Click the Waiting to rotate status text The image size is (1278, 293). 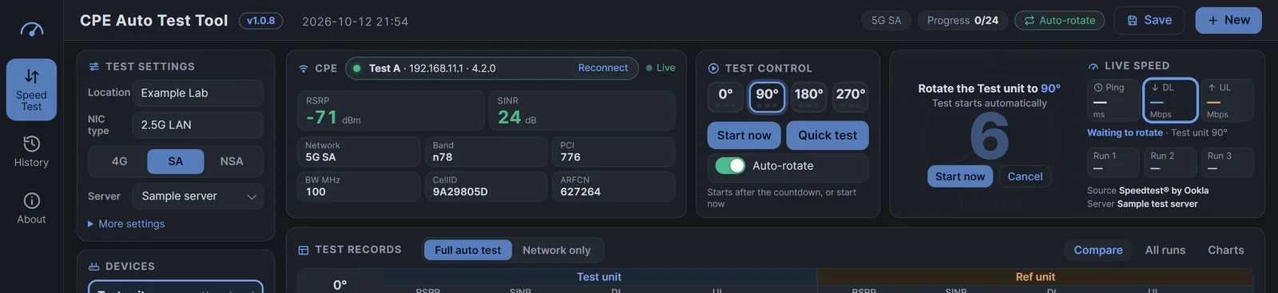[x=1125, y=133]
